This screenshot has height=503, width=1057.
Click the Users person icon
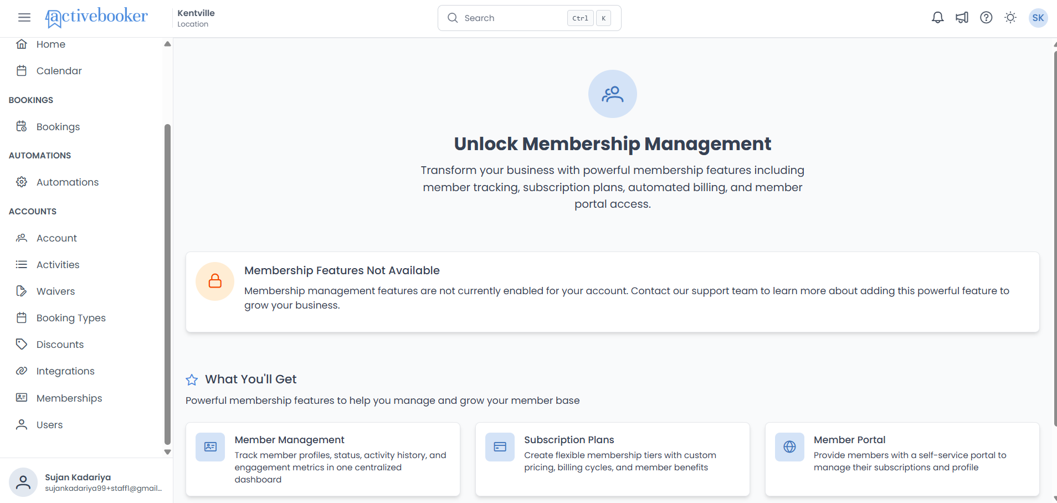click(22, 425)
